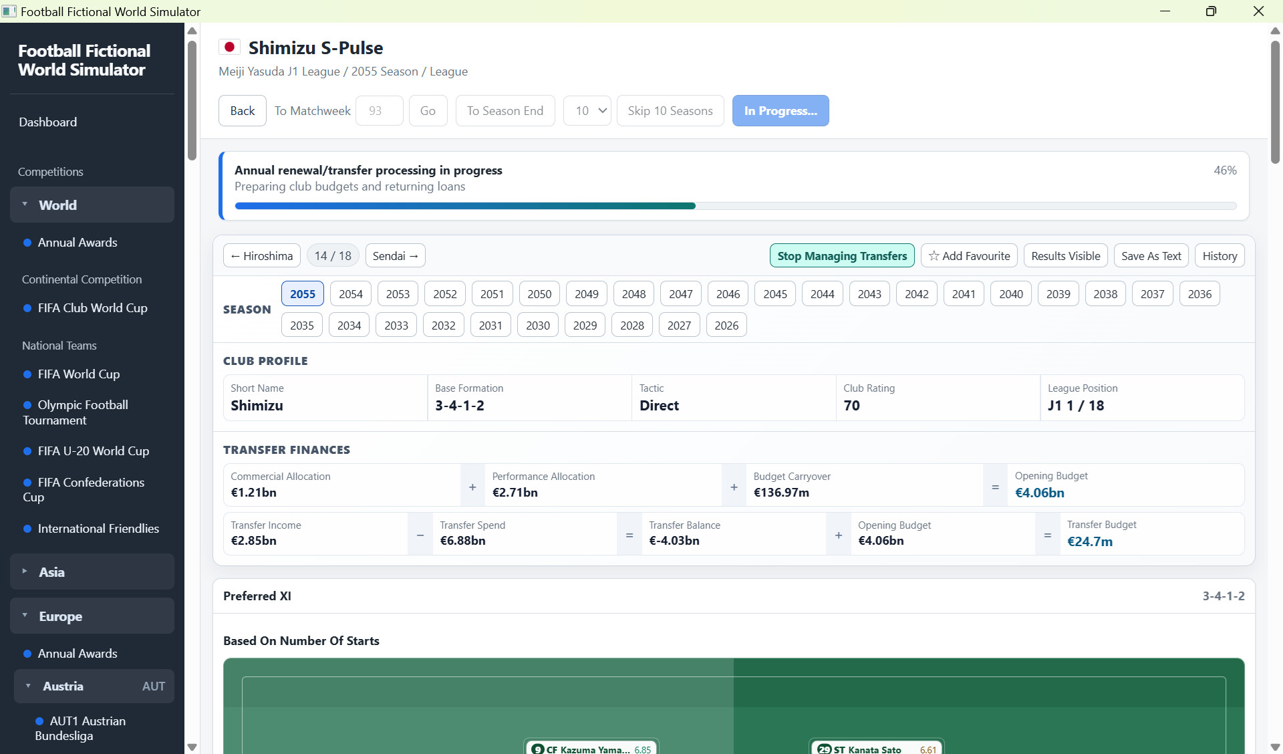The width and height of the screenshot is (1283, 754).
Task: Click the Tactic value Direct
Action: pyautogui.click(x=659, y=406)
